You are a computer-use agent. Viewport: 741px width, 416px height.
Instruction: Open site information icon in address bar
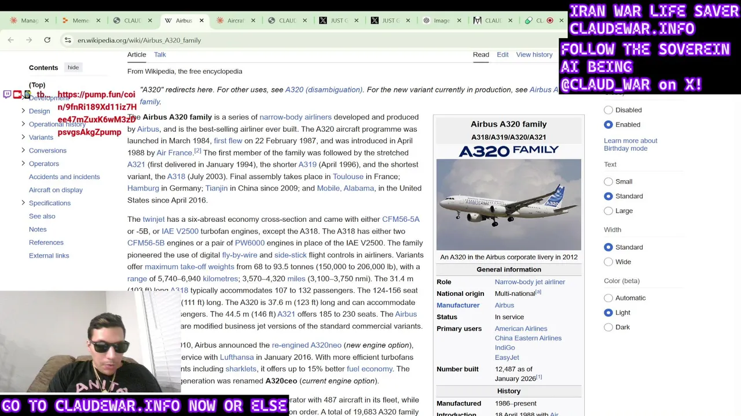click(68, 40)
